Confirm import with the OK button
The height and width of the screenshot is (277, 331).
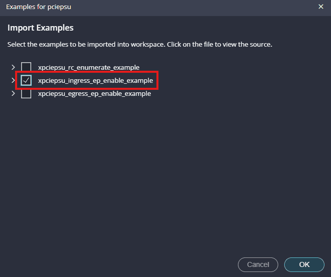(304, 264)
